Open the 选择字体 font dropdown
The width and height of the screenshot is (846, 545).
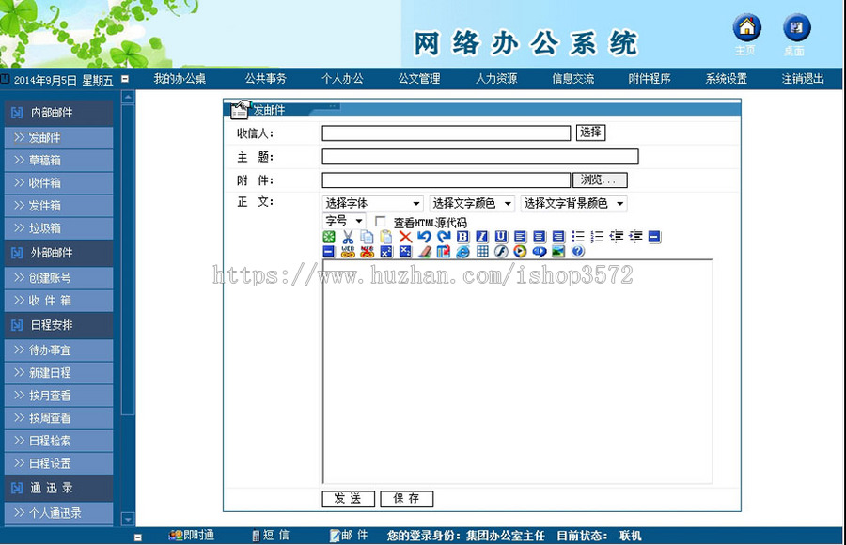[x=370, y=203]
